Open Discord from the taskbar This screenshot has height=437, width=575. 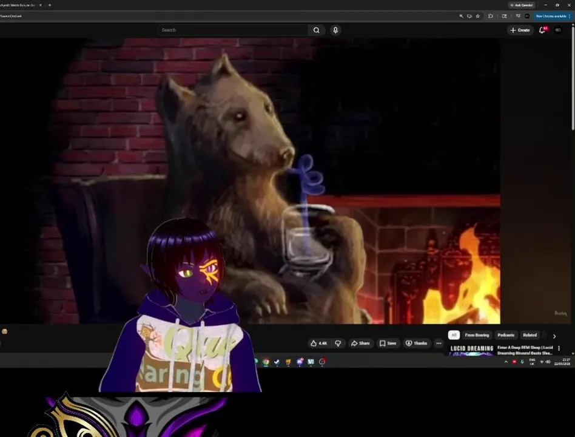[x=300, y=362]
